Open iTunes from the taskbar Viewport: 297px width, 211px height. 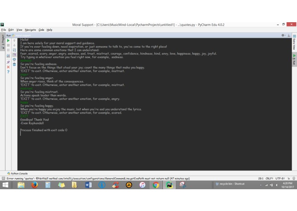click(x=142, y=185)
